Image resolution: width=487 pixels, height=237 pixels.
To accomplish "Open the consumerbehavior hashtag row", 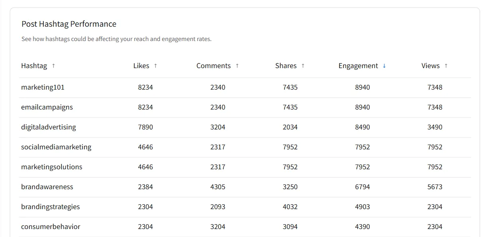I will pyautogui.click(x=51, y=227).
